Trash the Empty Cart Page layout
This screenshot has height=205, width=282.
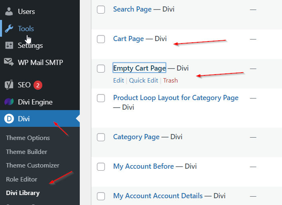tap(170, 81)
